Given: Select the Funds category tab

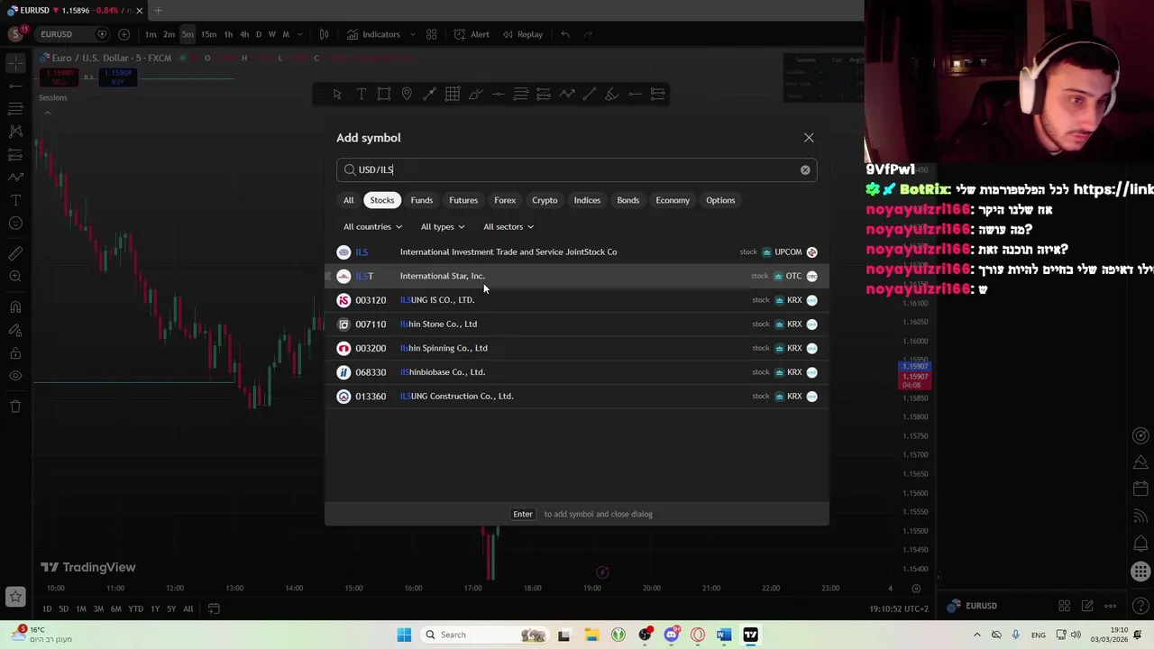Looking at the screenshot, I should (421, 200).
